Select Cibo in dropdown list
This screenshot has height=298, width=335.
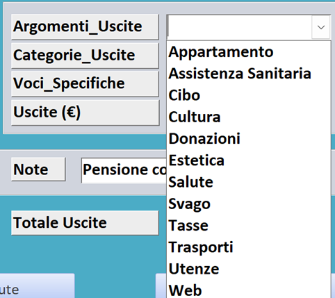[x=249, y=95]
